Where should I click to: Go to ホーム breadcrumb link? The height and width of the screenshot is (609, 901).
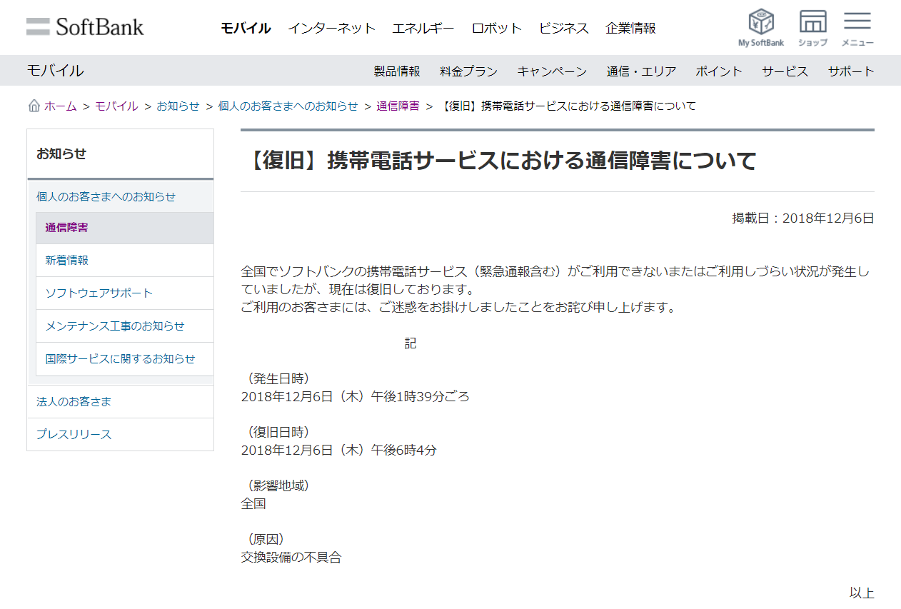click(x=60, y=106)
